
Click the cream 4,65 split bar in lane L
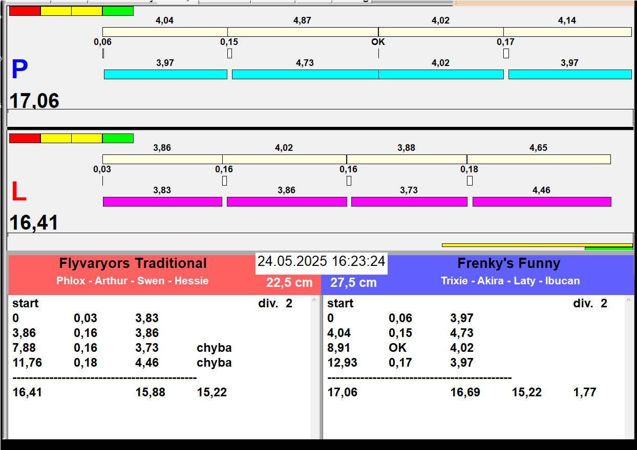pos(538,160)
